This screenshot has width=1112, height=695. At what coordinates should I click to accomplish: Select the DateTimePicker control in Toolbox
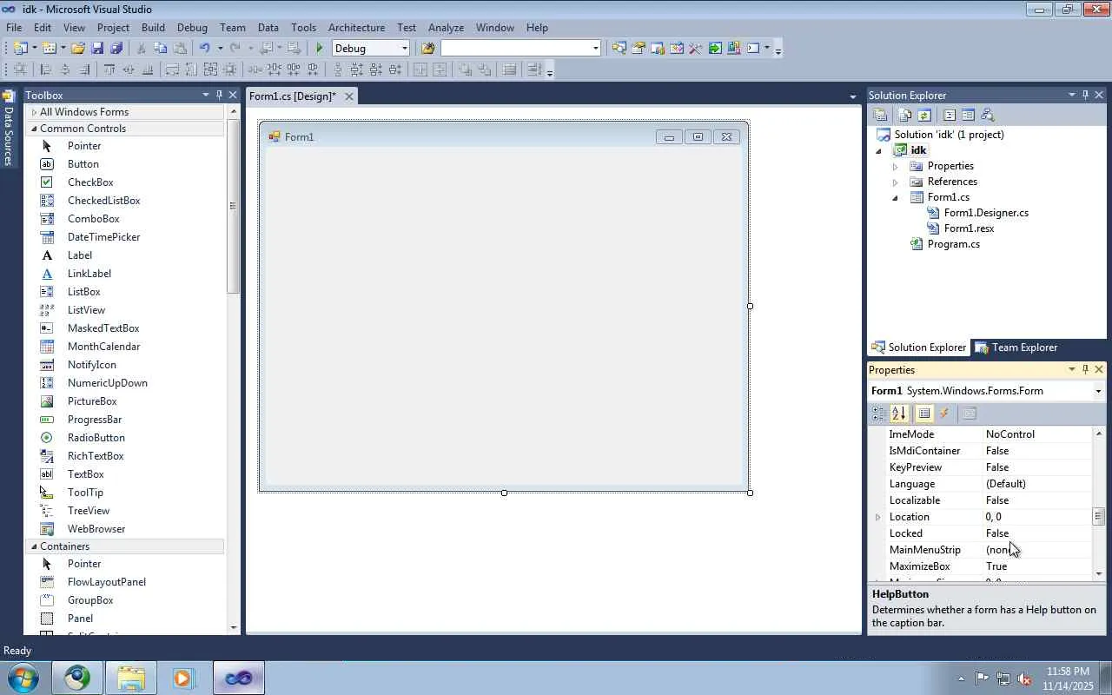103,237
